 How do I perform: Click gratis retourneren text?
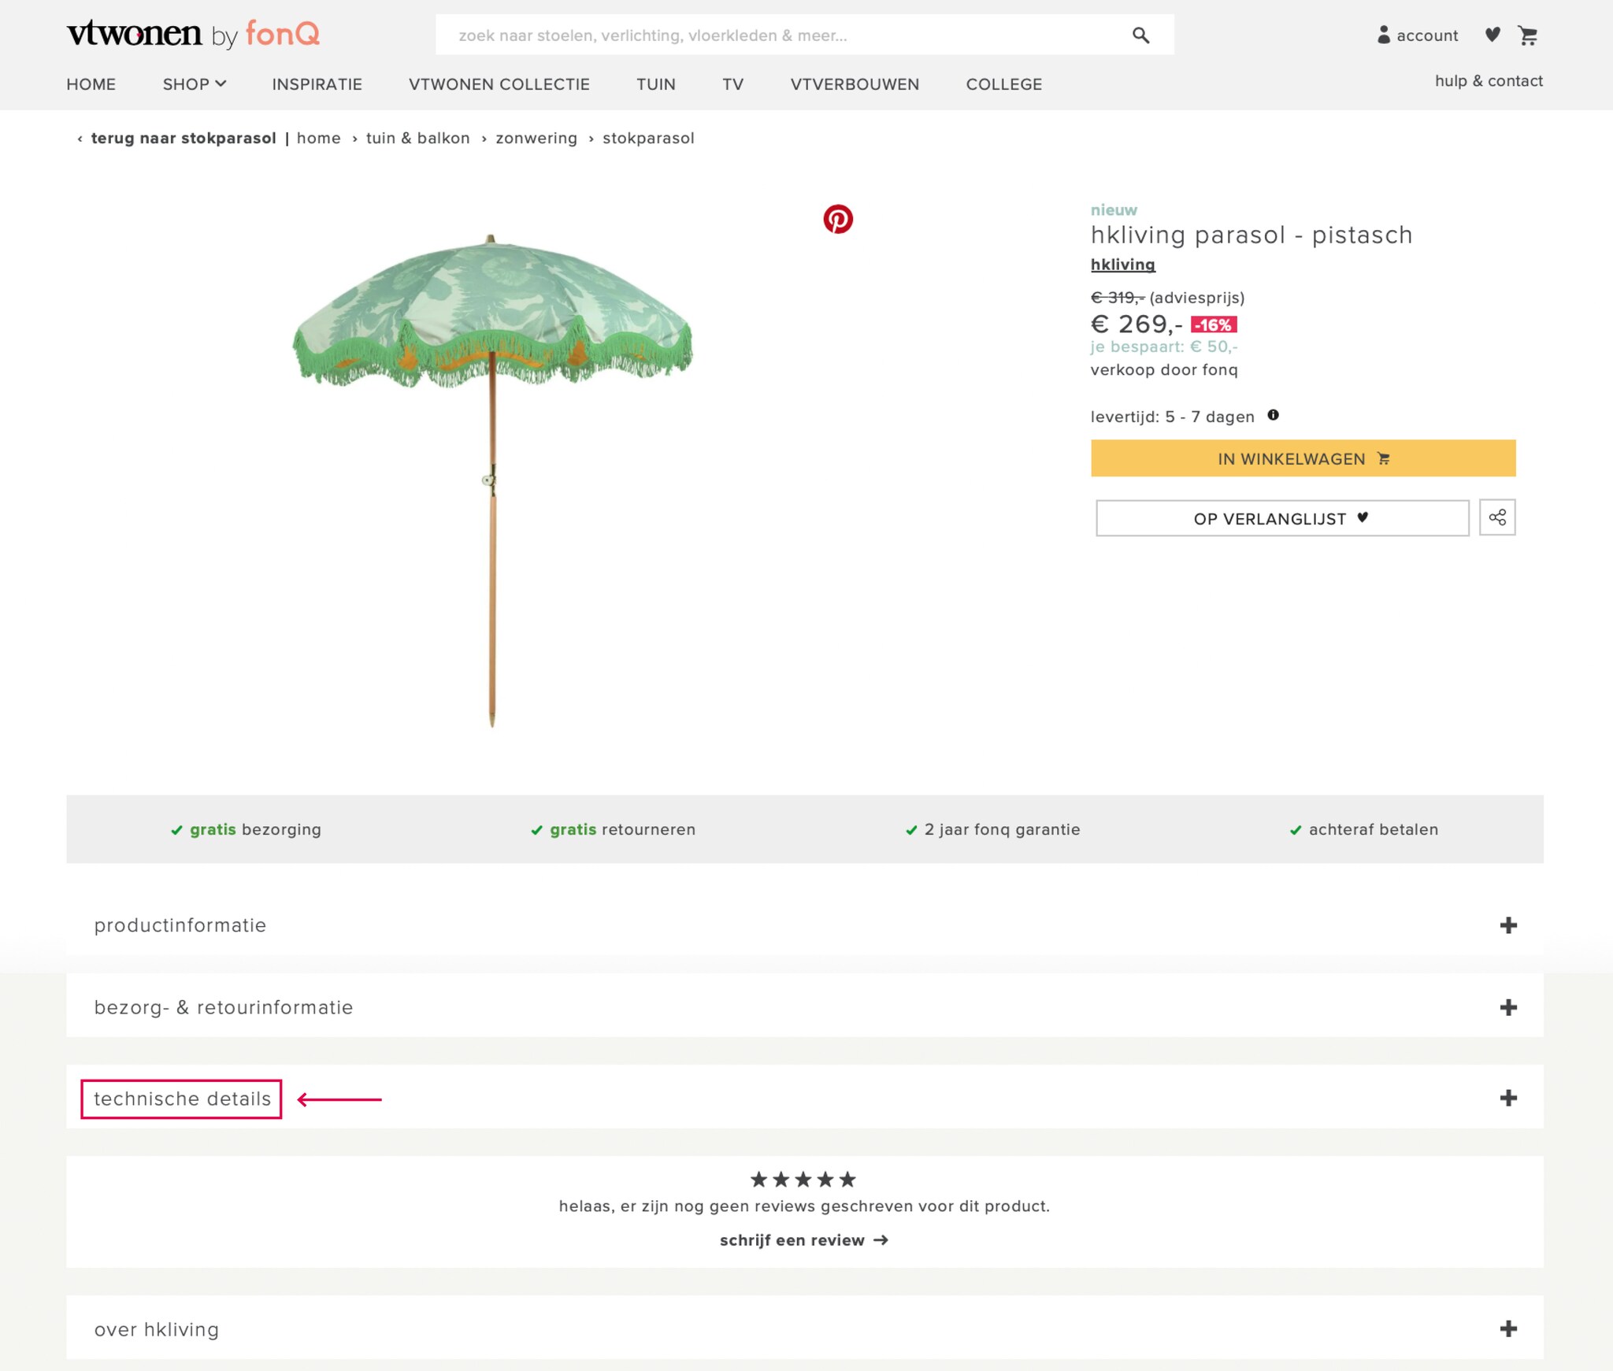tap(622, 829)
